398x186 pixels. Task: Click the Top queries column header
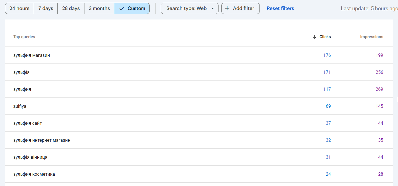click(24, 37)
